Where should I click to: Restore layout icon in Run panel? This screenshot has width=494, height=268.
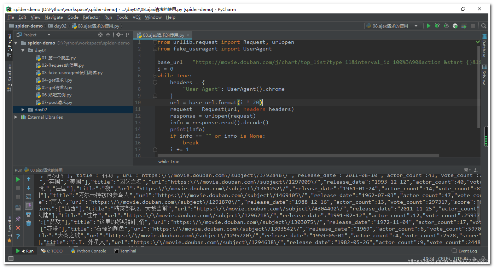click(18, 208)
